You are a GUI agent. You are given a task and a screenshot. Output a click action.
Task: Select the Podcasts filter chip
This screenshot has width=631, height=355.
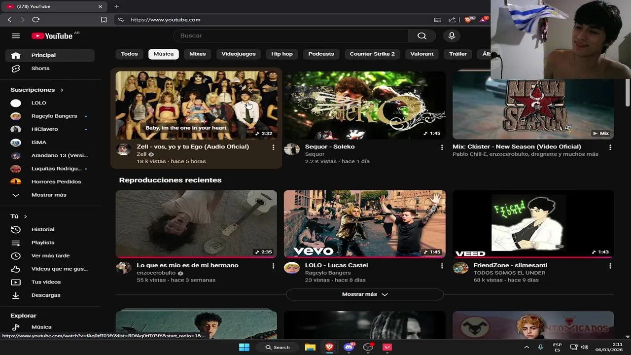point(321,54)
